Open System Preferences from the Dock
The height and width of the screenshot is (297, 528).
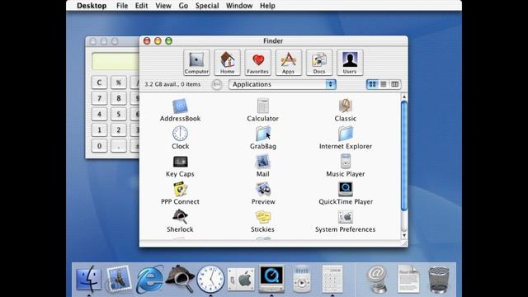pos(241,280)
